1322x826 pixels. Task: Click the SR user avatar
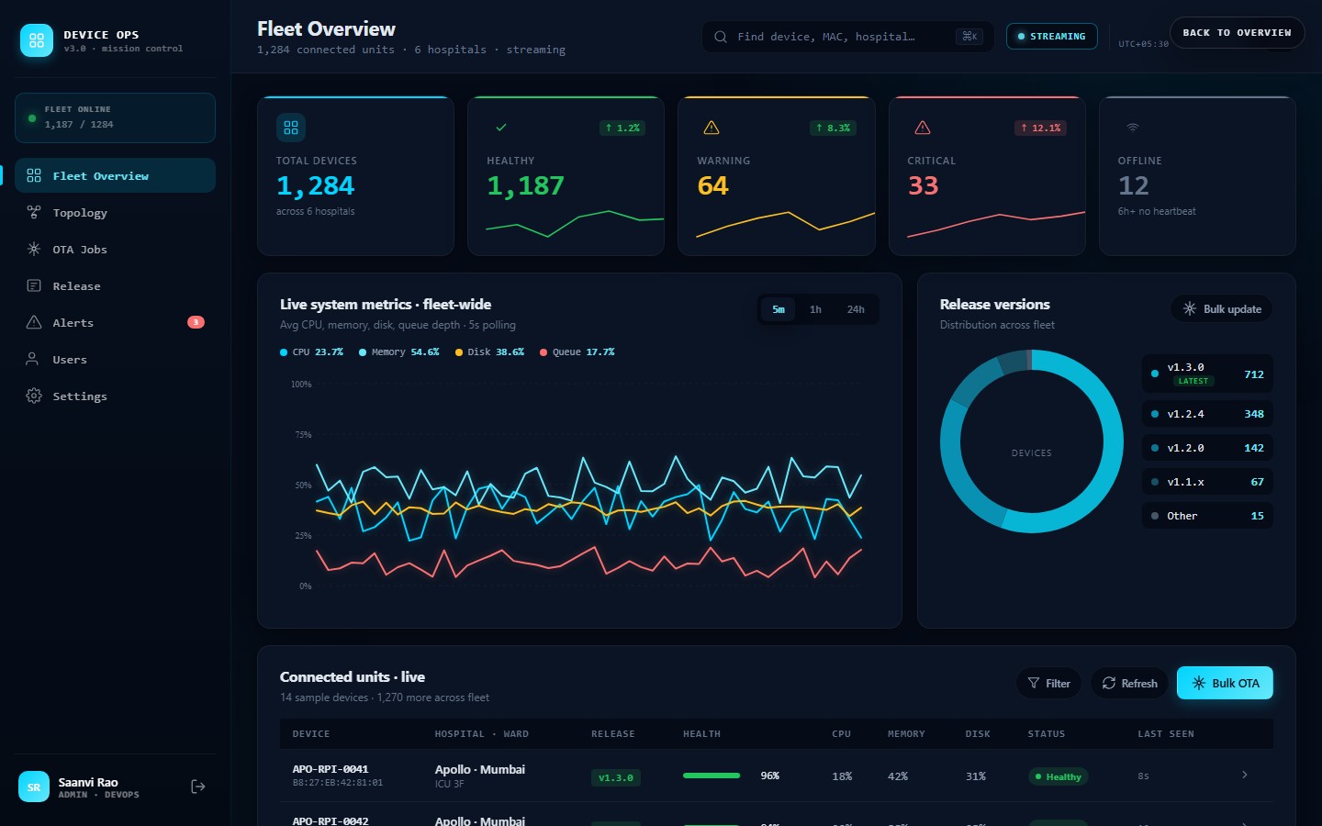coord(34,787)
